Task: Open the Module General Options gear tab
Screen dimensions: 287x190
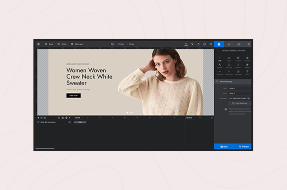Action: click(219, 44)
